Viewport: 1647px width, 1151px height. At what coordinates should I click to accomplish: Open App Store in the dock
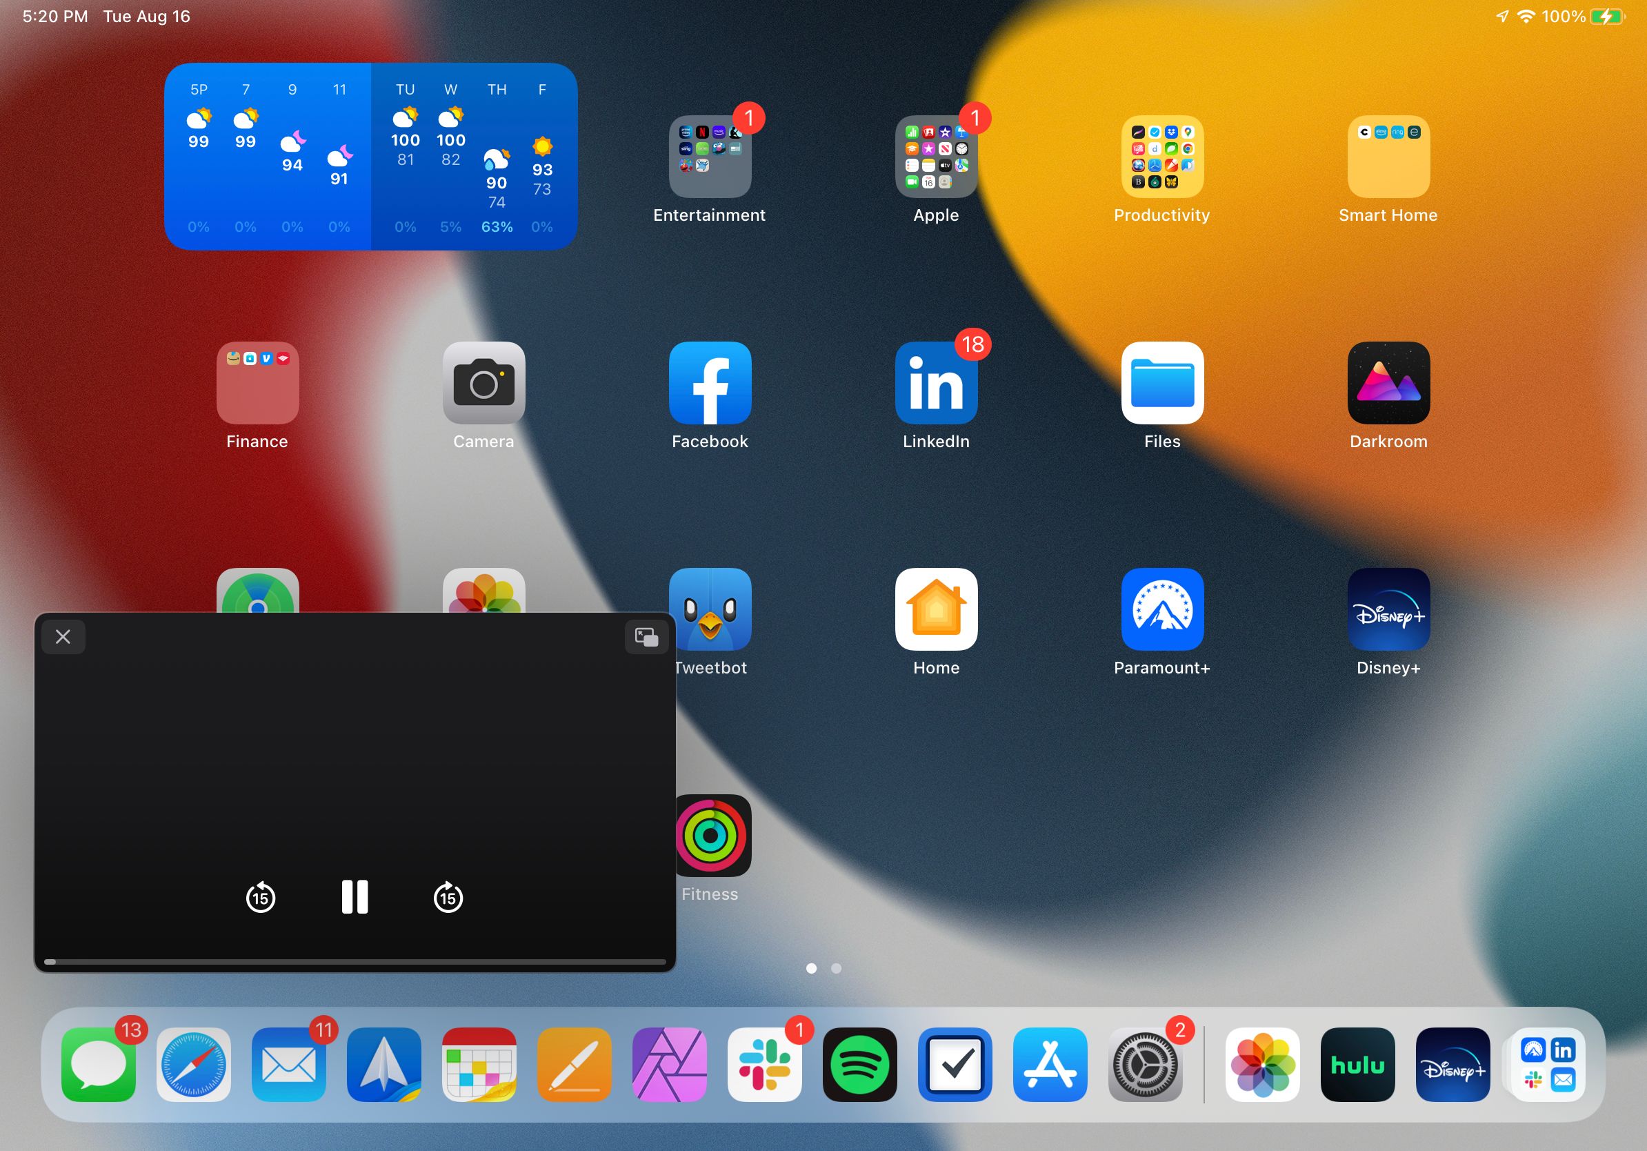(1050, 1064)
